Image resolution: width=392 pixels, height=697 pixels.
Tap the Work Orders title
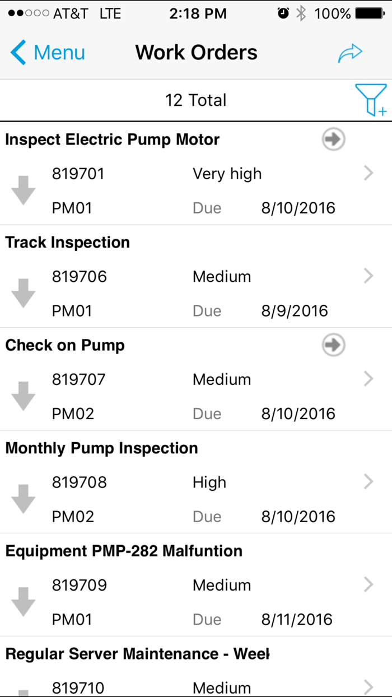pos(196,52)
